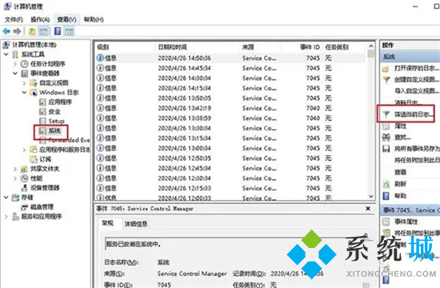Image resolution: width=440 pixels, height=288 pixels.
Task: Open the 文件(F) menu
Action: [x=14, y=19]
